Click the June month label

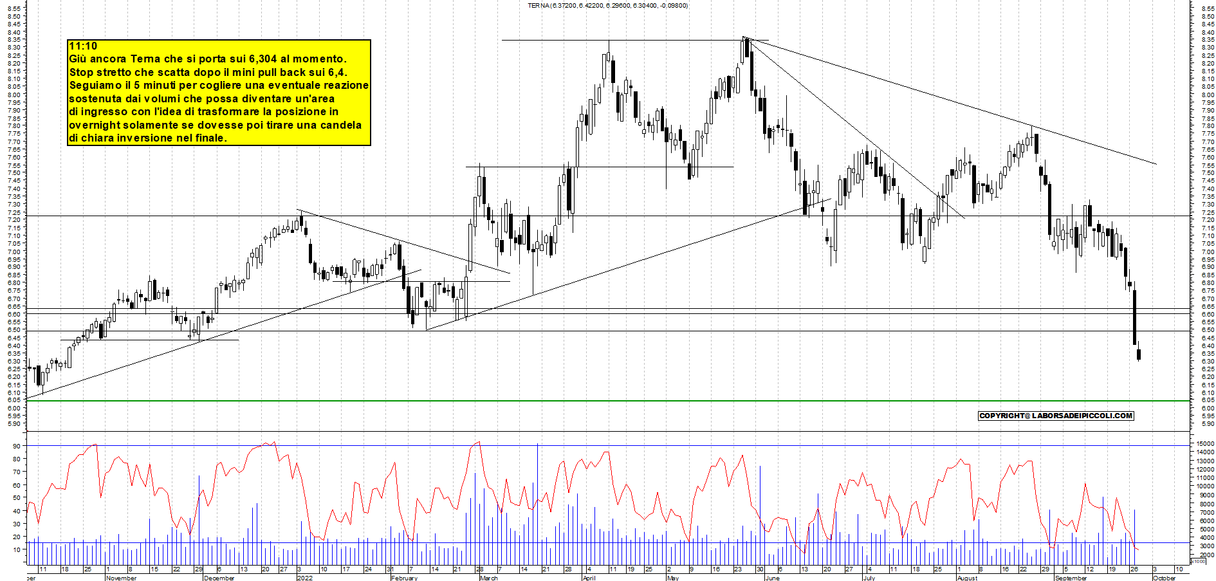(x=772, y=578)
